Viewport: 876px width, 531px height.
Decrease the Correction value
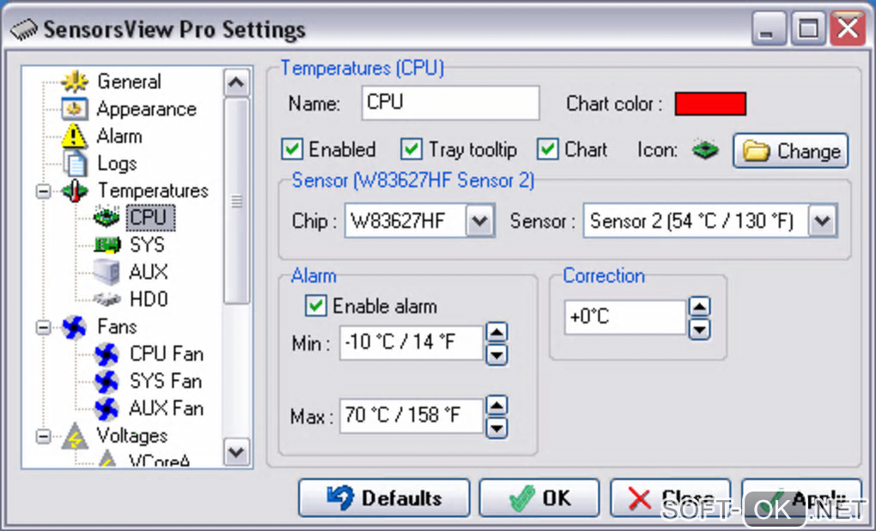click(x=699, y=329)
